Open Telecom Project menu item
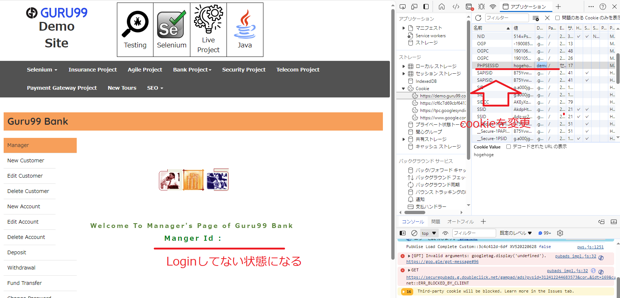 point(298,70)
